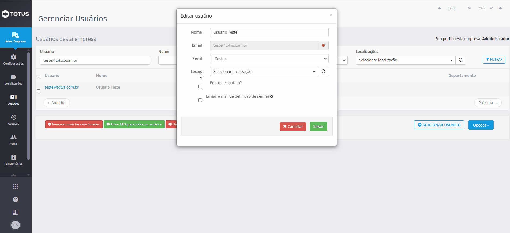Click the TOTVS logo
This screenshot has width=510, height=233.
(x=16, y=14)
